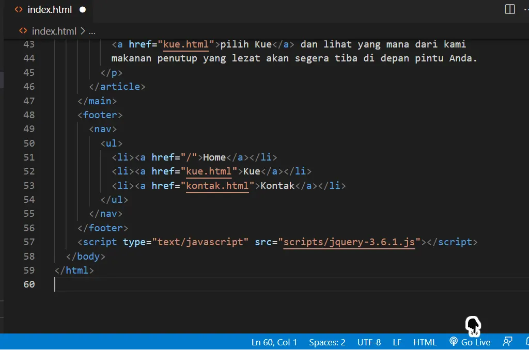The width and height of the screenshot is (529, 350).
Task: Click the Spaces: 2 indentation setting
Action: [x=327, y=342]
